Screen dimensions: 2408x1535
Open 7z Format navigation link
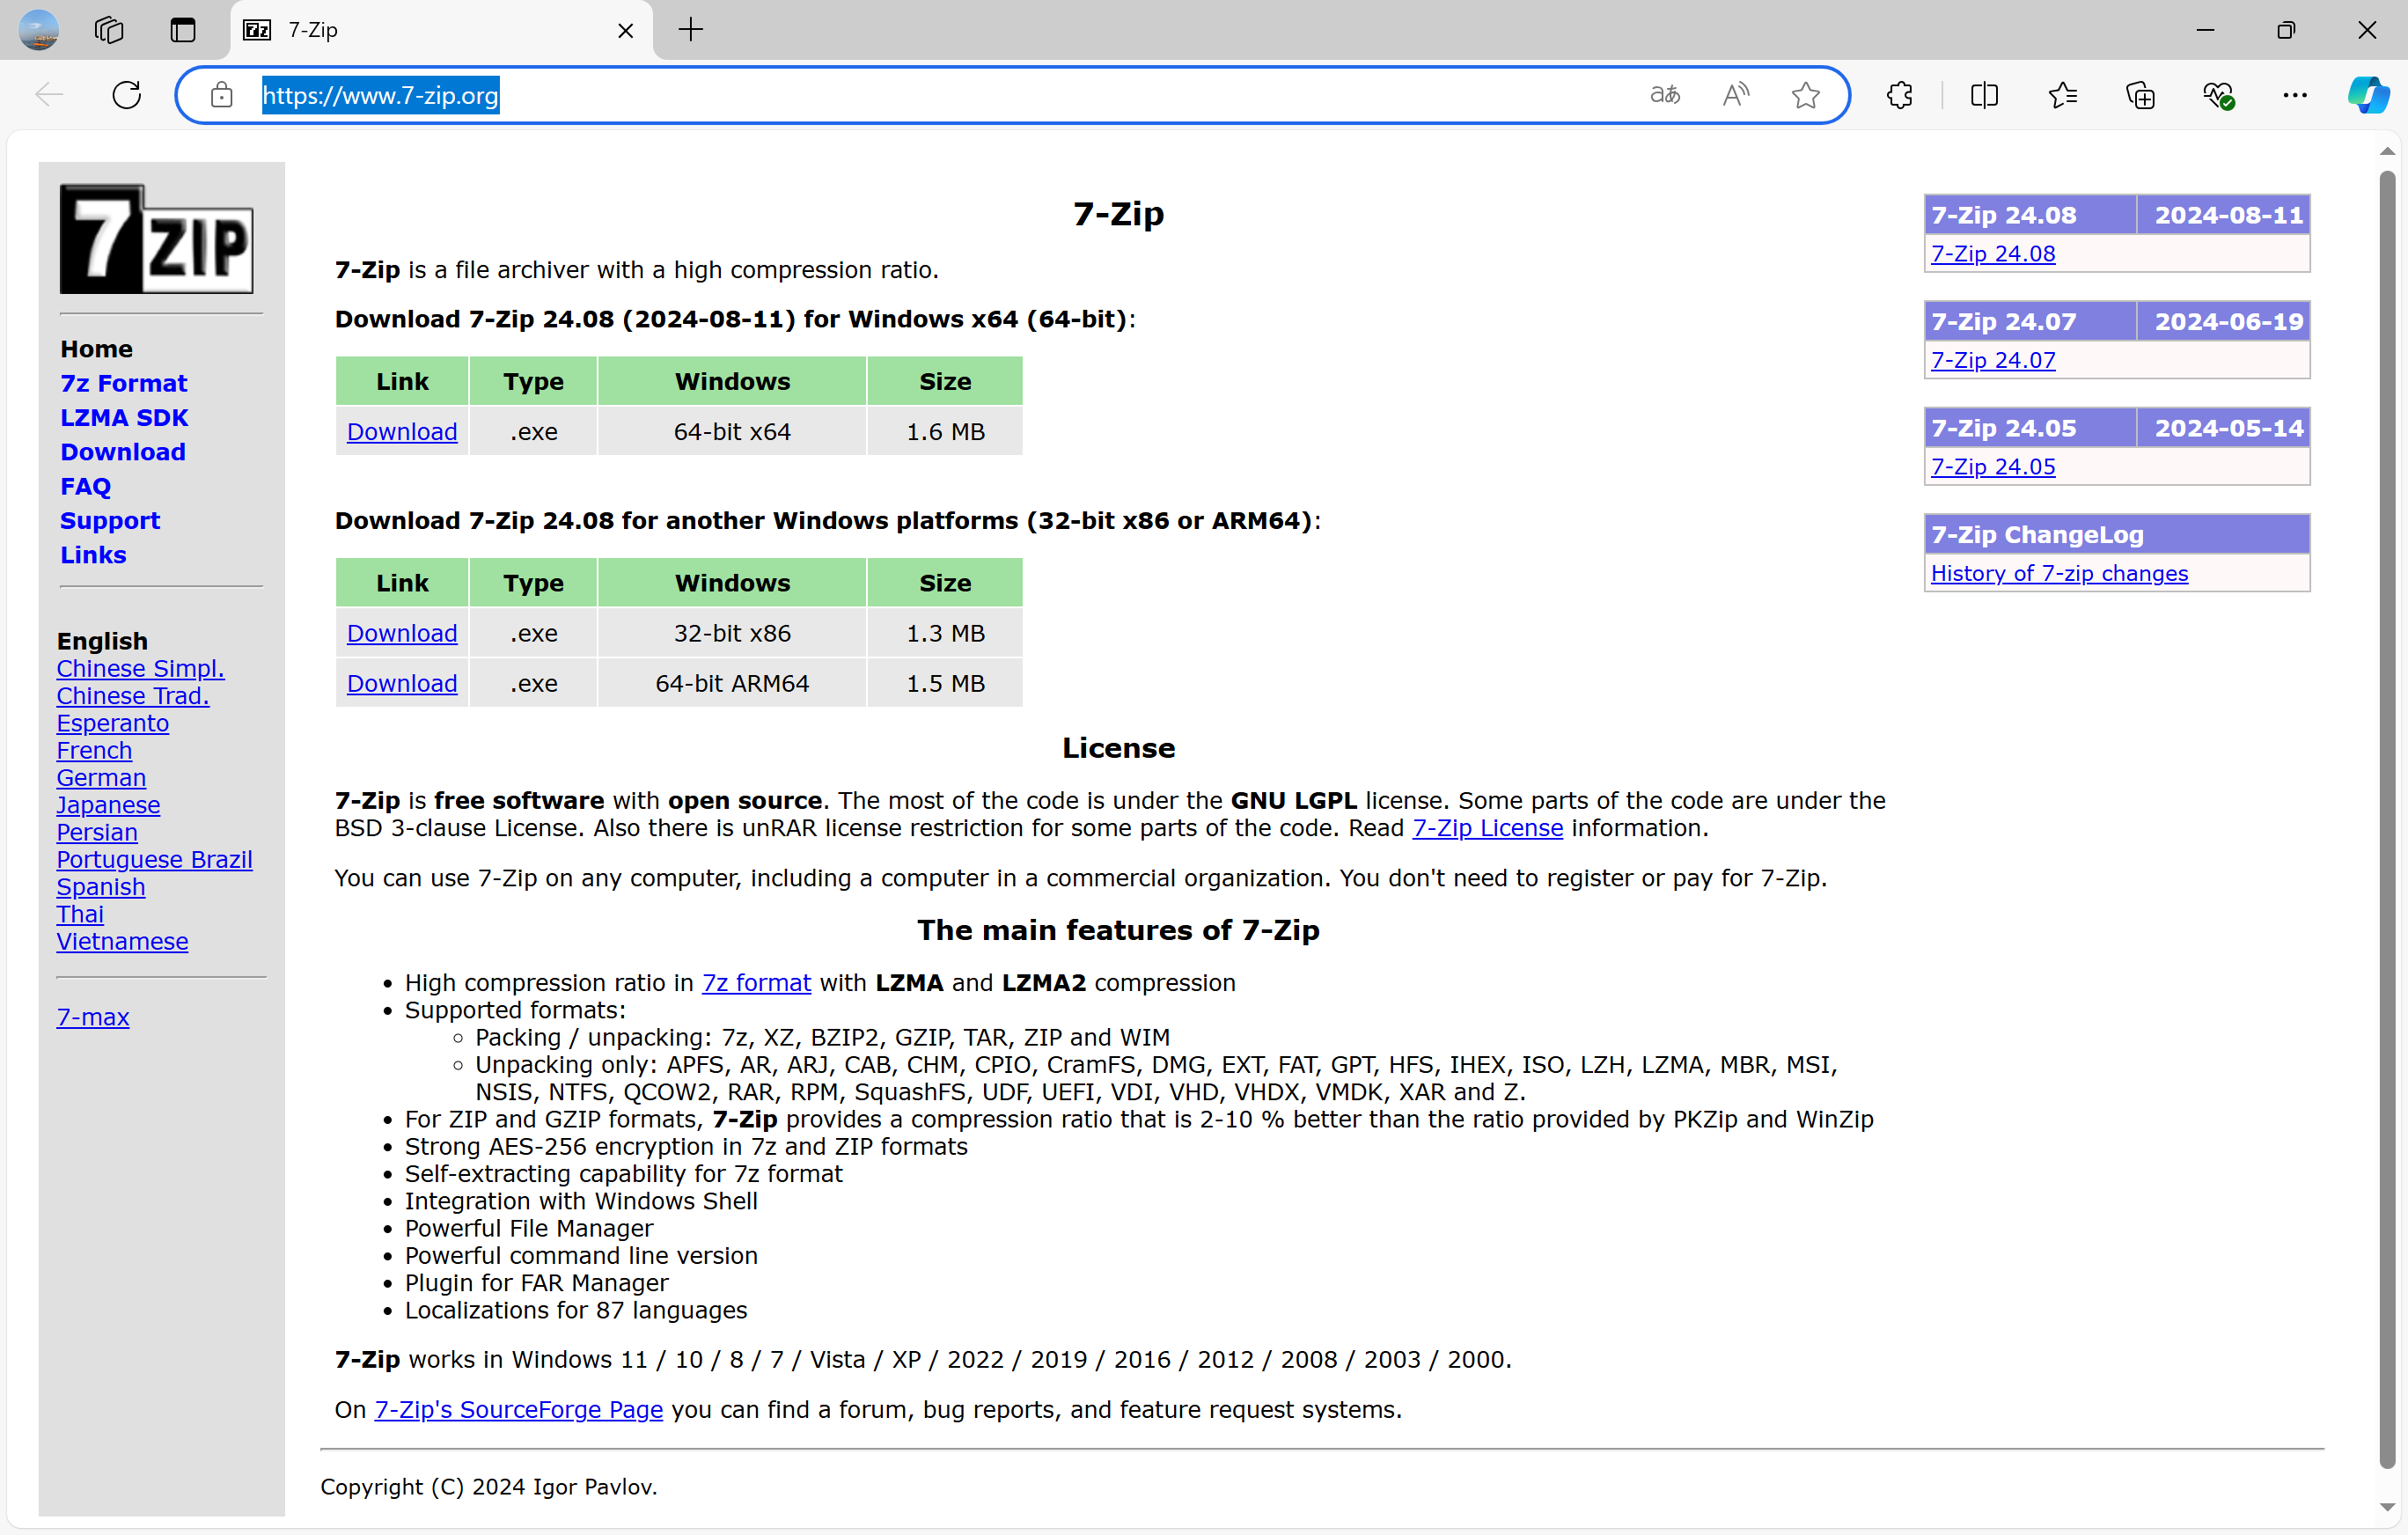[124, 383]
